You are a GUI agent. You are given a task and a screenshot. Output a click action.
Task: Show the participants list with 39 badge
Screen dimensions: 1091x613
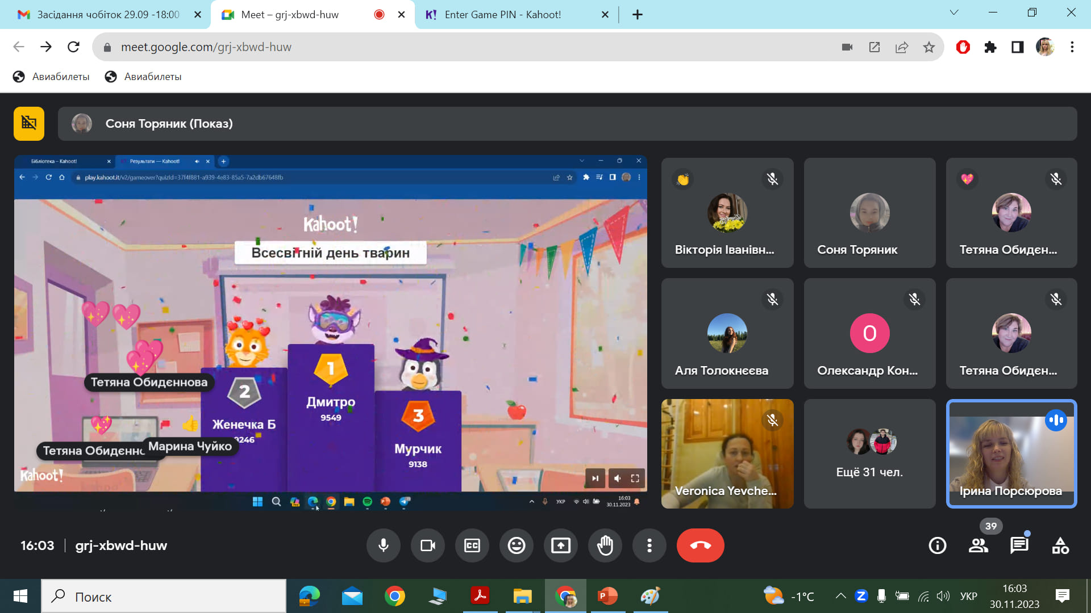pyautogui.click(x=978, y=545)
